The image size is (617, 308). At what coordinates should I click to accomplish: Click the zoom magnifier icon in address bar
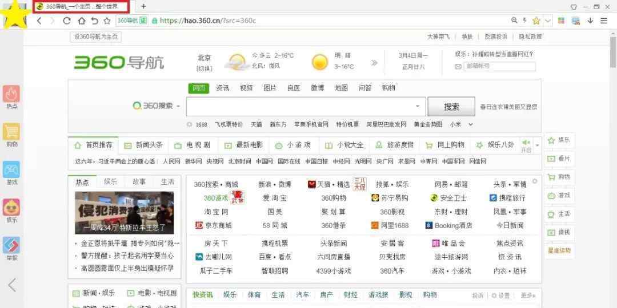514,21
